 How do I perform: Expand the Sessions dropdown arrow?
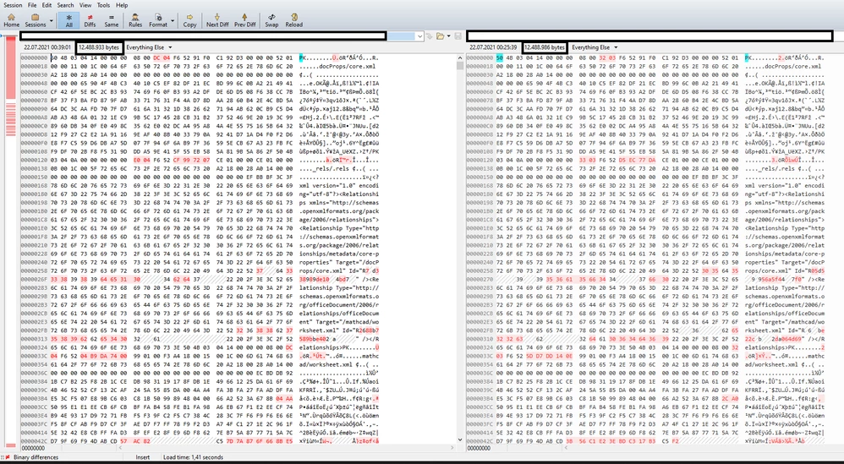[x=52, y=21]
